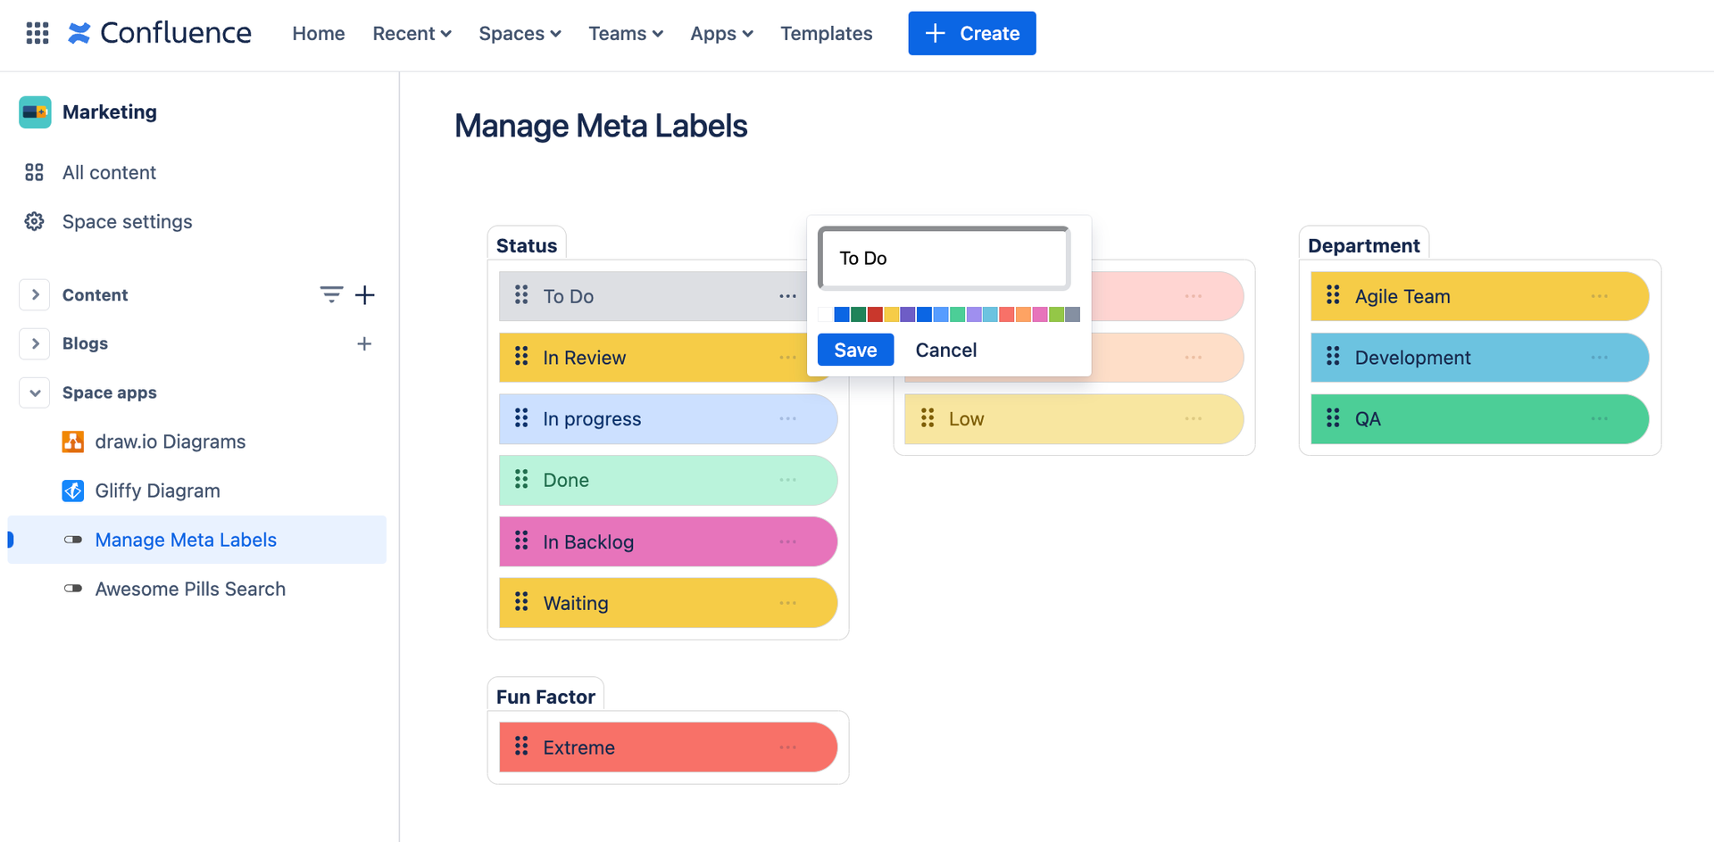Select the Awesome Pills Search app

tap(190, 588)
